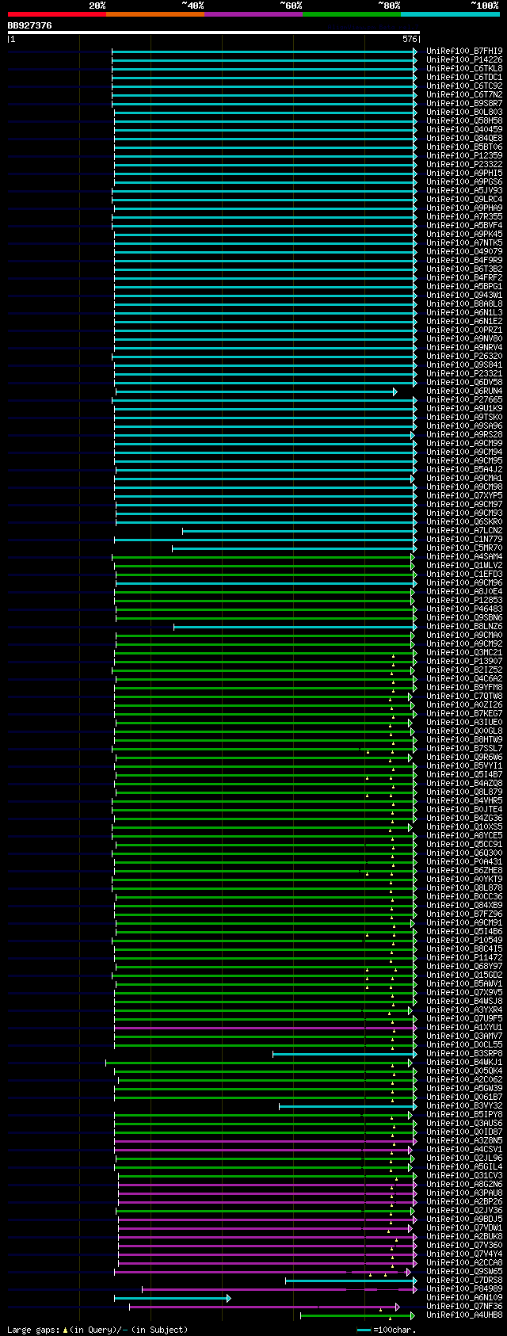Viewport: 507px width, 1336px height.
Task: Select the UniRef100_P10549 label
Action: click(464, 940)
